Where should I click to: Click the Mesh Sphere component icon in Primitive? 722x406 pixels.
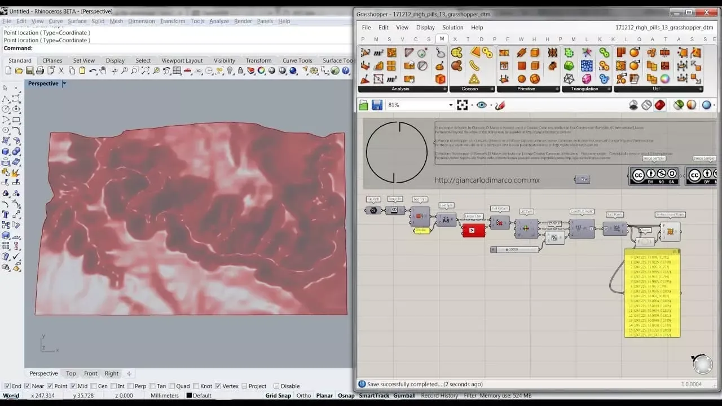[x=521, y=79]
